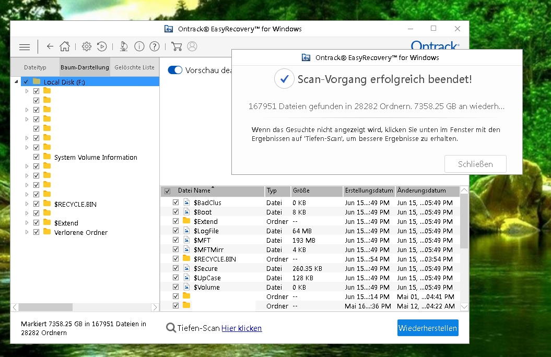Collapse the Local Disk (F:) tree node

16,82
